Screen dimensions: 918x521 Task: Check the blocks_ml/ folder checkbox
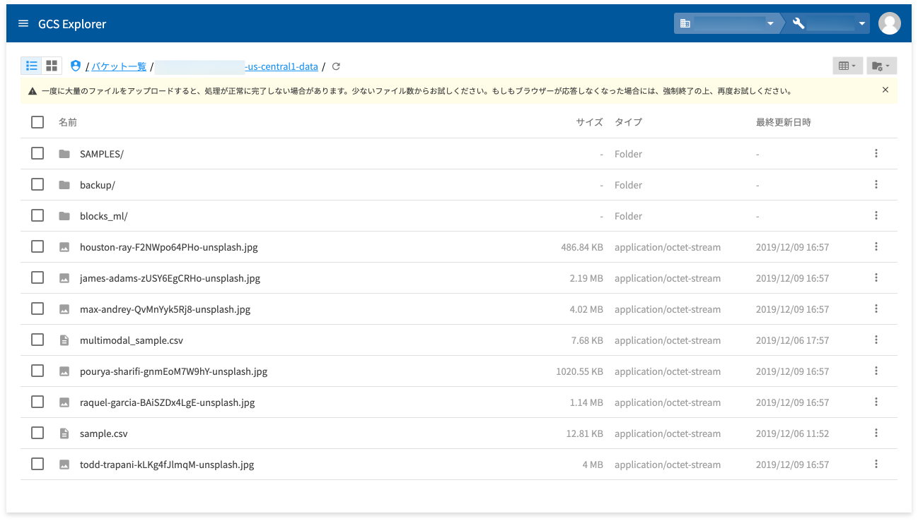(x=37, y=215)
